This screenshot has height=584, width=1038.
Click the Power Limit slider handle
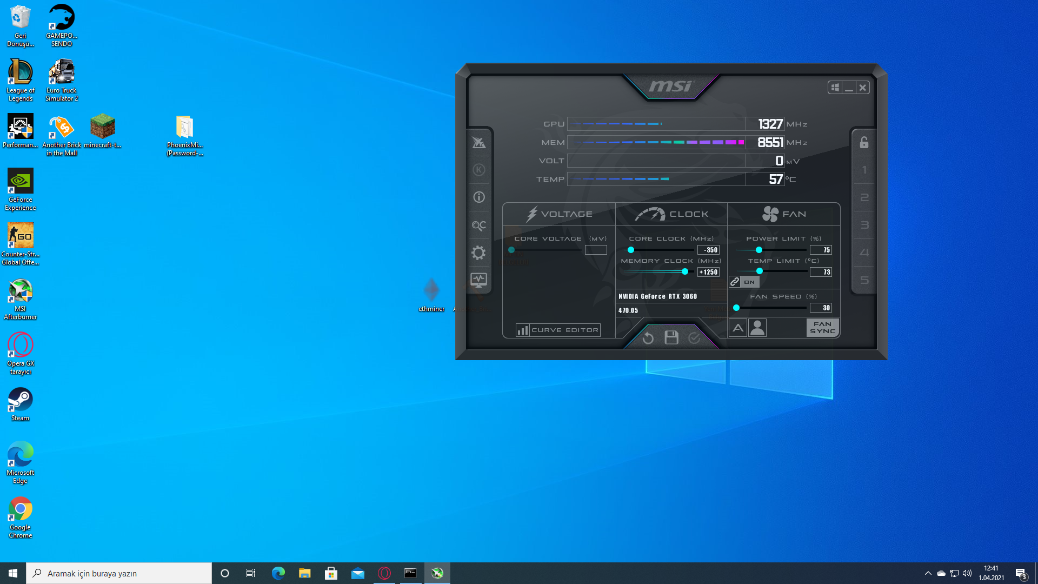point(759,250)
